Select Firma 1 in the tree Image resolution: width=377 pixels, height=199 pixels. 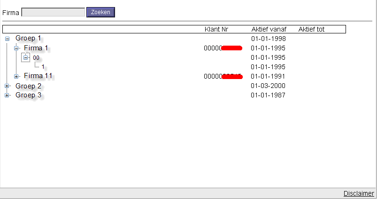click(x=36, y=48)
